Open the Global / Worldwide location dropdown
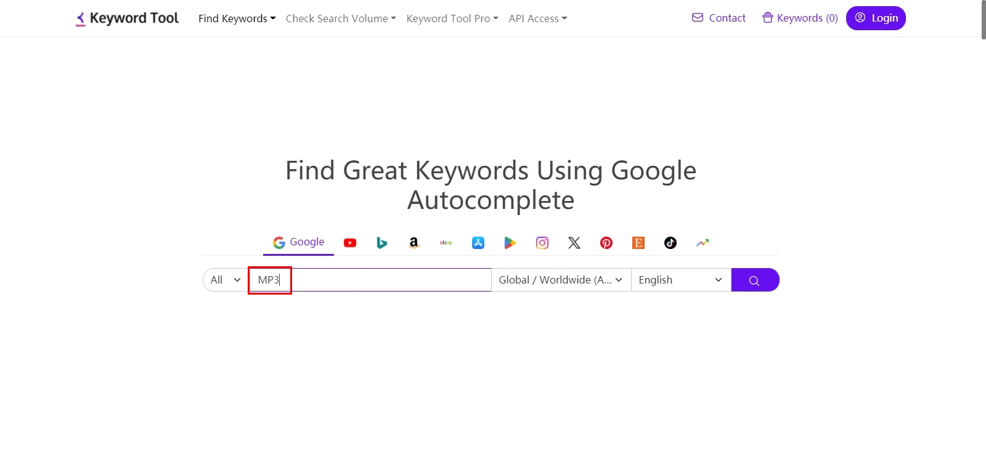The height and width of the screenshot is (453, 986). pos(561,280)
